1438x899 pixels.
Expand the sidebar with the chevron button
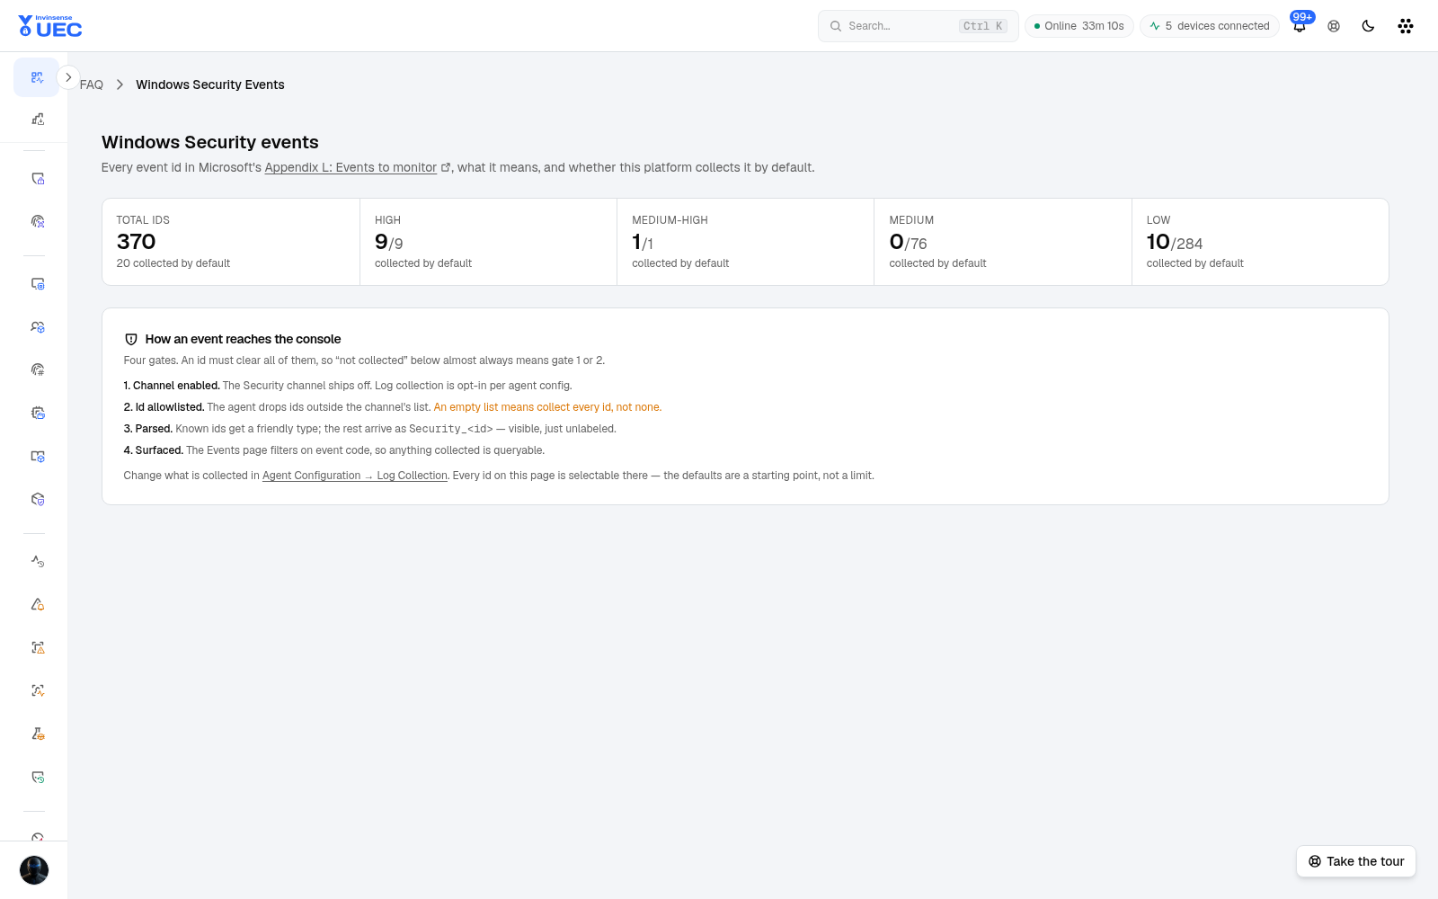coord(68,77)
